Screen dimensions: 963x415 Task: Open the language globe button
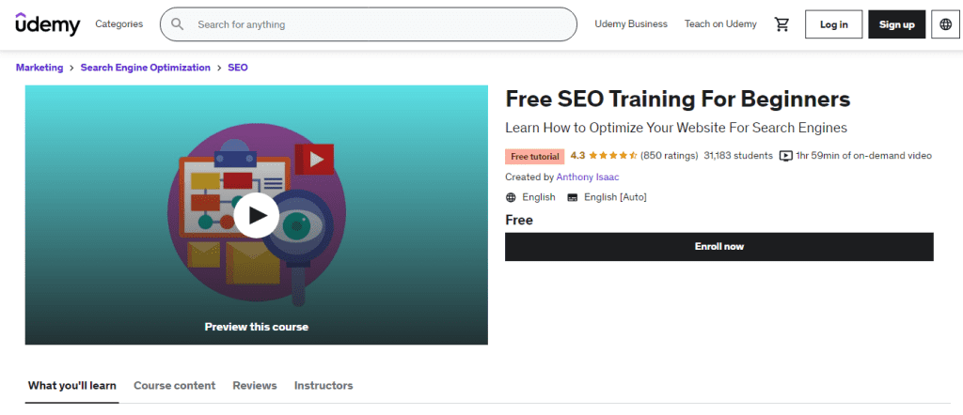point(946,24)
